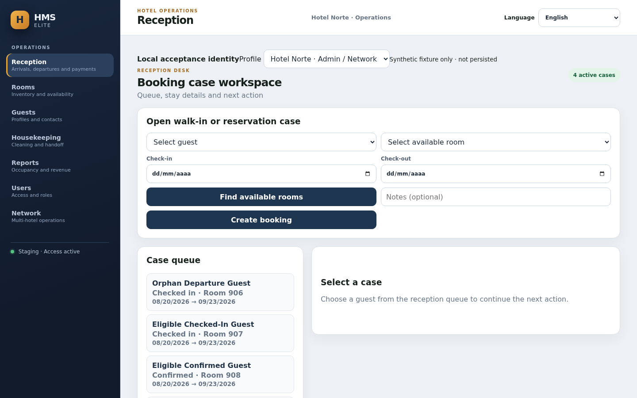Open Housekeeping in the sidebar

click(x=60, y=141)
